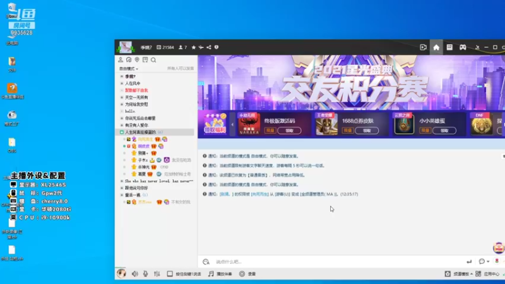Viewport: 505px width, 284px height.
Task: Click the shield info icon in title bar
Action: tap(217, 47)
